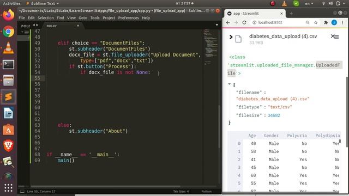This screenshot has height=196, width=349.
Task: Open the View menu
Action: tap(71, 18)
